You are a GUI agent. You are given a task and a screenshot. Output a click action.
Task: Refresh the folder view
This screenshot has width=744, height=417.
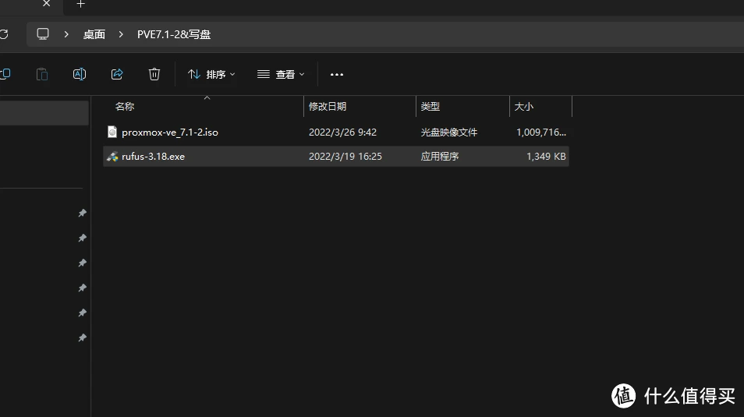(4, 34)
